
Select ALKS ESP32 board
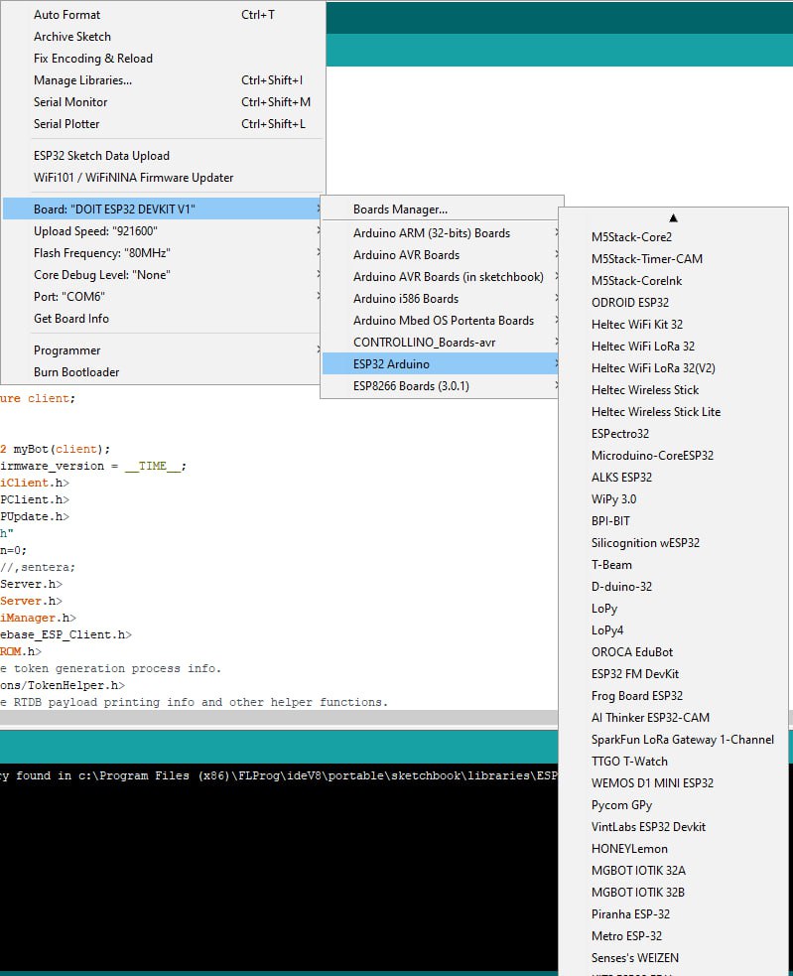(674, 478)
